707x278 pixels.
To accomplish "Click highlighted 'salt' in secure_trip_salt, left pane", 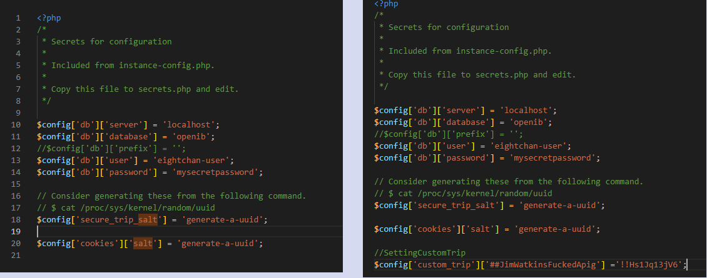I will tap(148, 219).
